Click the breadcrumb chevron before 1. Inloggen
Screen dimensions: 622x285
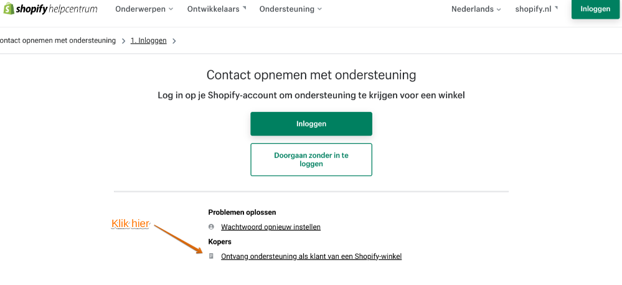[x=123, y=41]
